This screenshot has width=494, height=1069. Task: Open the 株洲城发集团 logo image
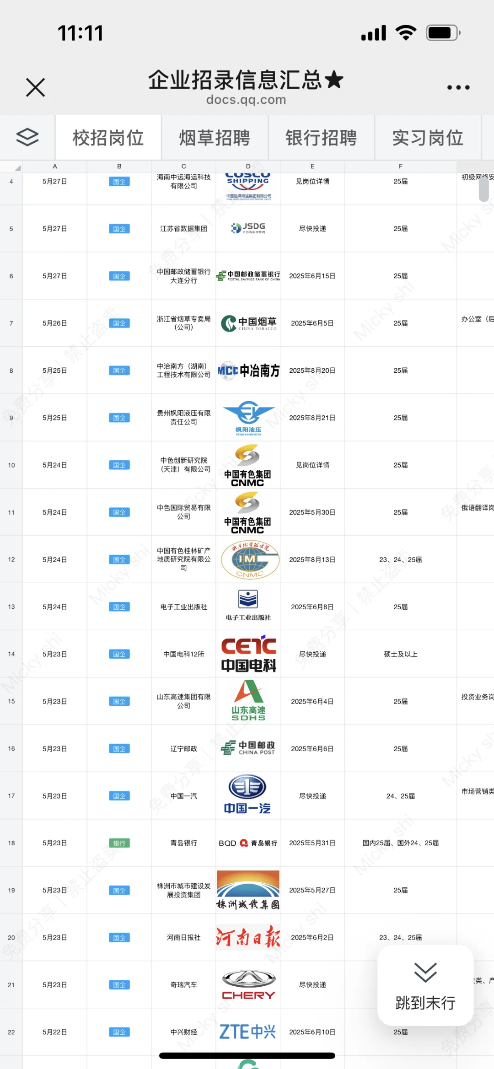click(248, 890)
